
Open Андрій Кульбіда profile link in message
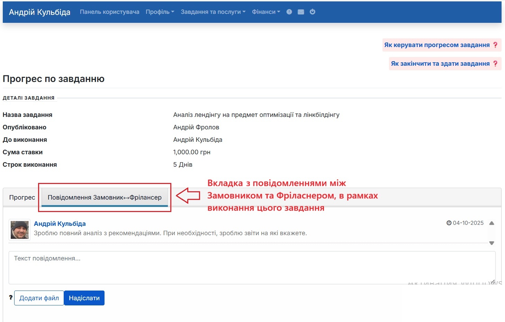tap(59, 223)
